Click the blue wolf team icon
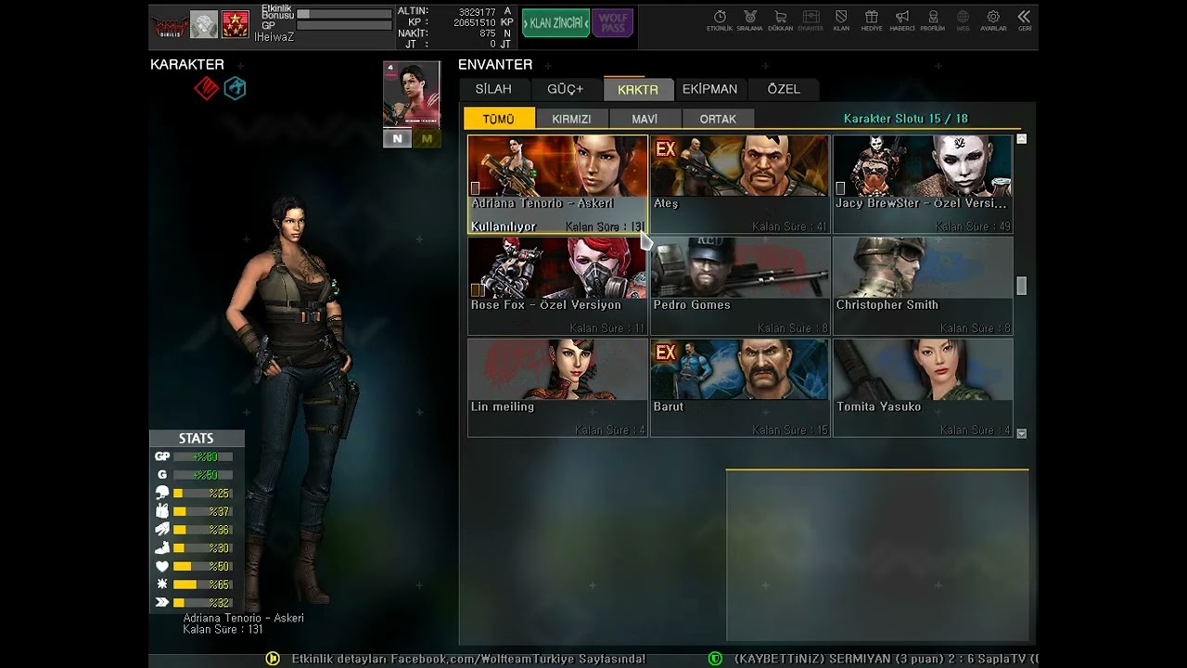The height and width of the screenshot is (668, 1187). [x=235, y=88]
